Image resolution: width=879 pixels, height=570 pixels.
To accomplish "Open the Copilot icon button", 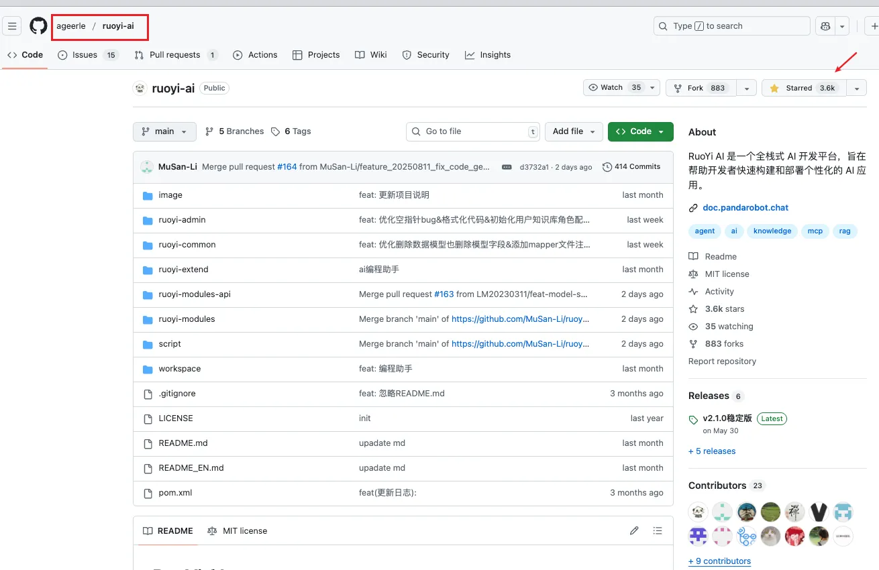I will [825, 26].
